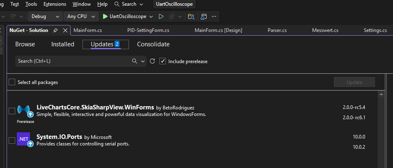Click the Update button

point(354,82)
